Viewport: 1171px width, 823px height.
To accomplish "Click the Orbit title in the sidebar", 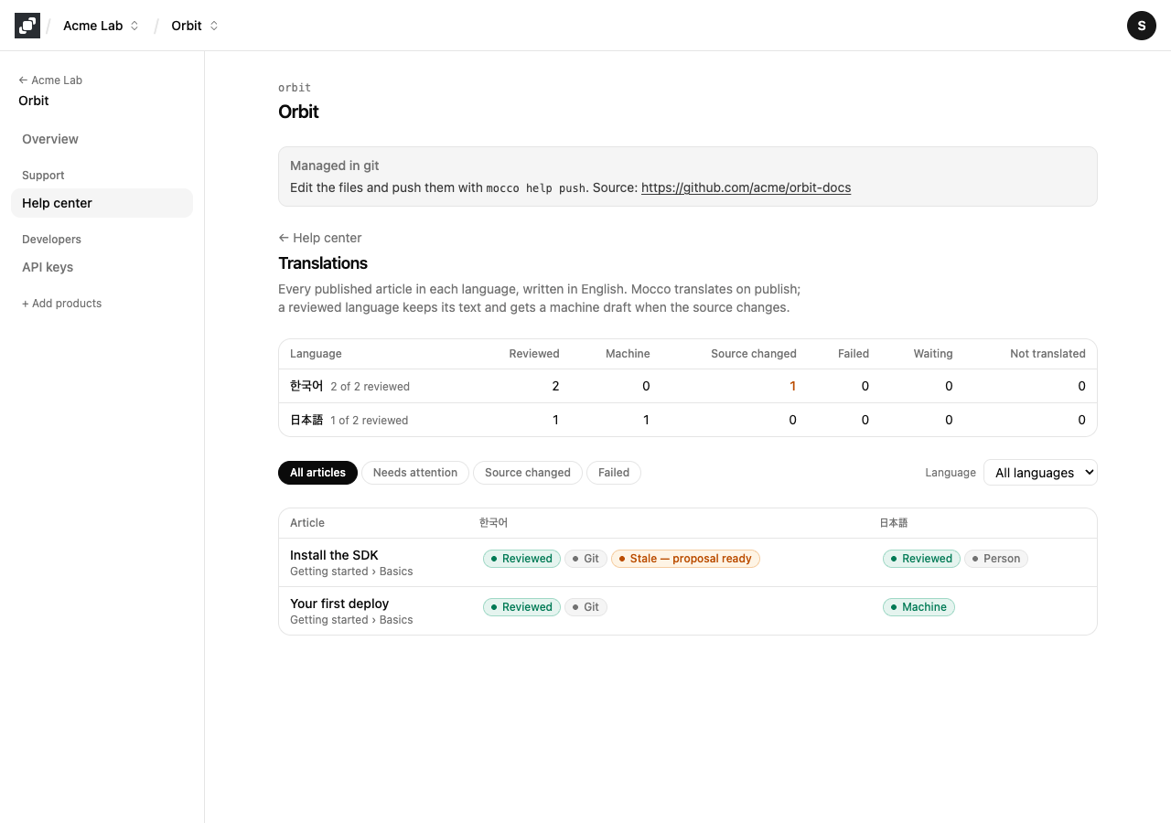I will point(34,101).
